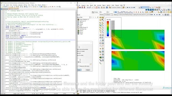Jump to last frame in Abaqus toolbar
Screen dimensions: 172x96
click(x=134, y=7)
